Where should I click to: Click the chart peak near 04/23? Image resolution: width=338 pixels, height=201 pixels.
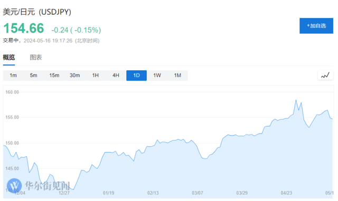[296, 100]
